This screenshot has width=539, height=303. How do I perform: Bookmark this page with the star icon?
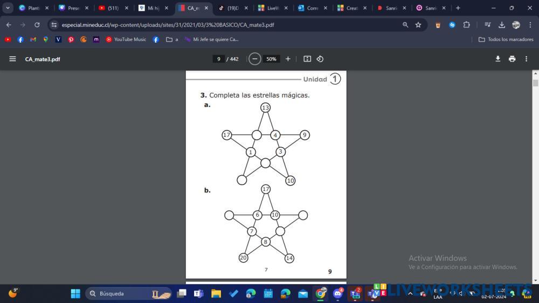tap(418, 25)
